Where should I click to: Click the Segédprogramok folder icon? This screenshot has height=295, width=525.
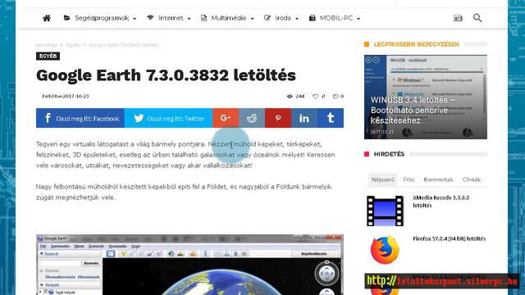(x=67, y=18)
